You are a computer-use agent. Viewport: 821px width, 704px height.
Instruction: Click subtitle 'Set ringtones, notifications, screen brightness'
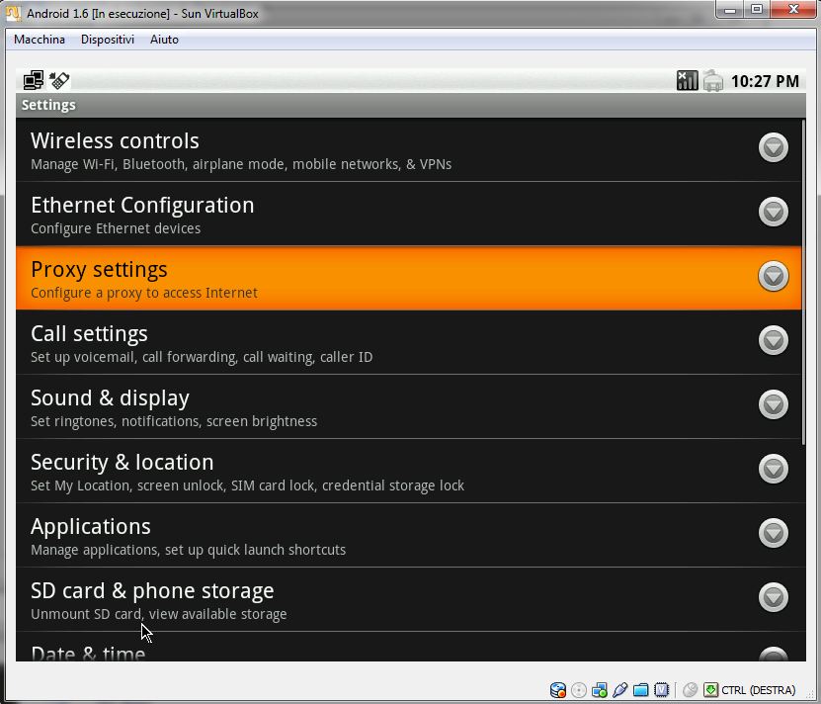pos(174,421)
